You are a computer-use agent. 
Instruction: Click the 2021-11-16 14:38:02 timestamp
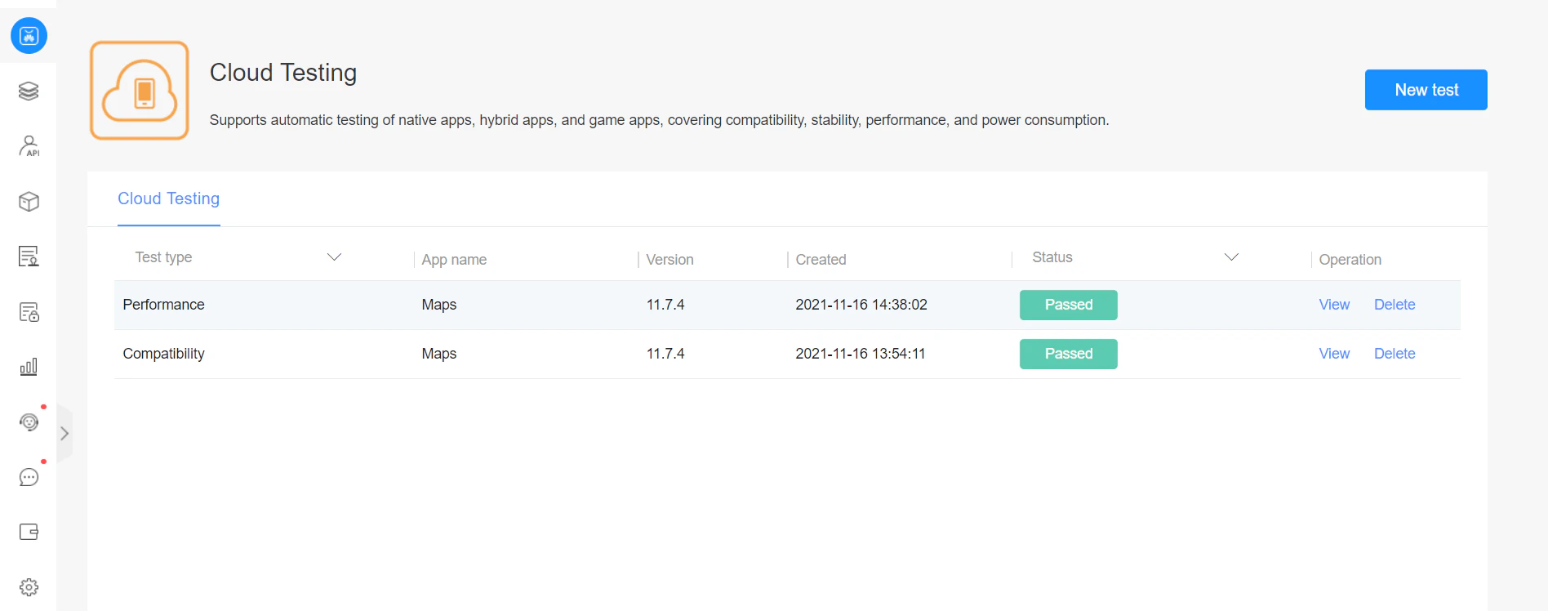point(861,305)
